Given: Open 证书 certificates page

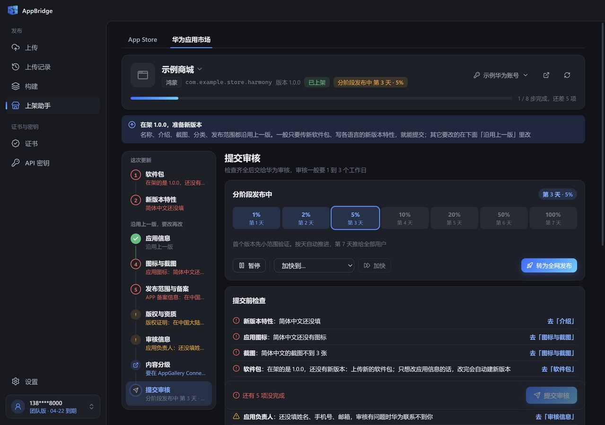Looking at the screenshot, I should (53, 144).
